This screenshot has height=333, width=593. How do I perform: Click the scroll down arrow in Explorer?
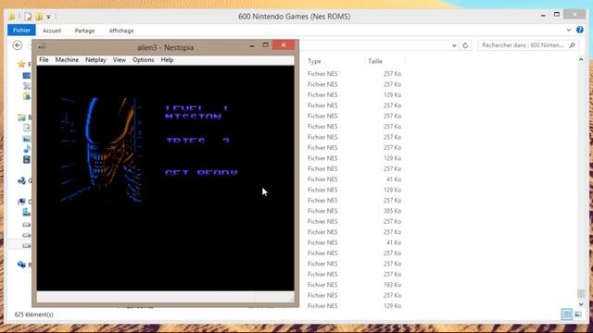pyautogui.click(x=581, y=304)
